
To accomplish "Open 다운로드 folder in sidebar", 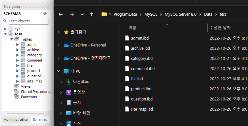I will [x=81, y=81].
